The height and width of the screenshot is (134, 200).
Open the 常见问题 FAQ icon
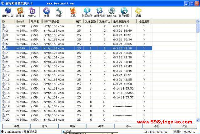pos(124,12)
